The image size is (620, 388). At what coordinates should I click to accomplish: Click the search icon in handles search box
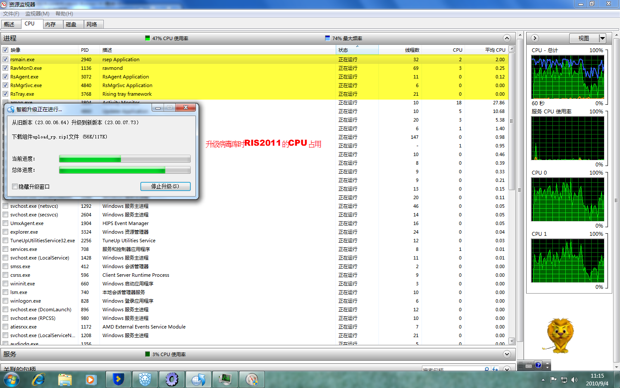487,369
